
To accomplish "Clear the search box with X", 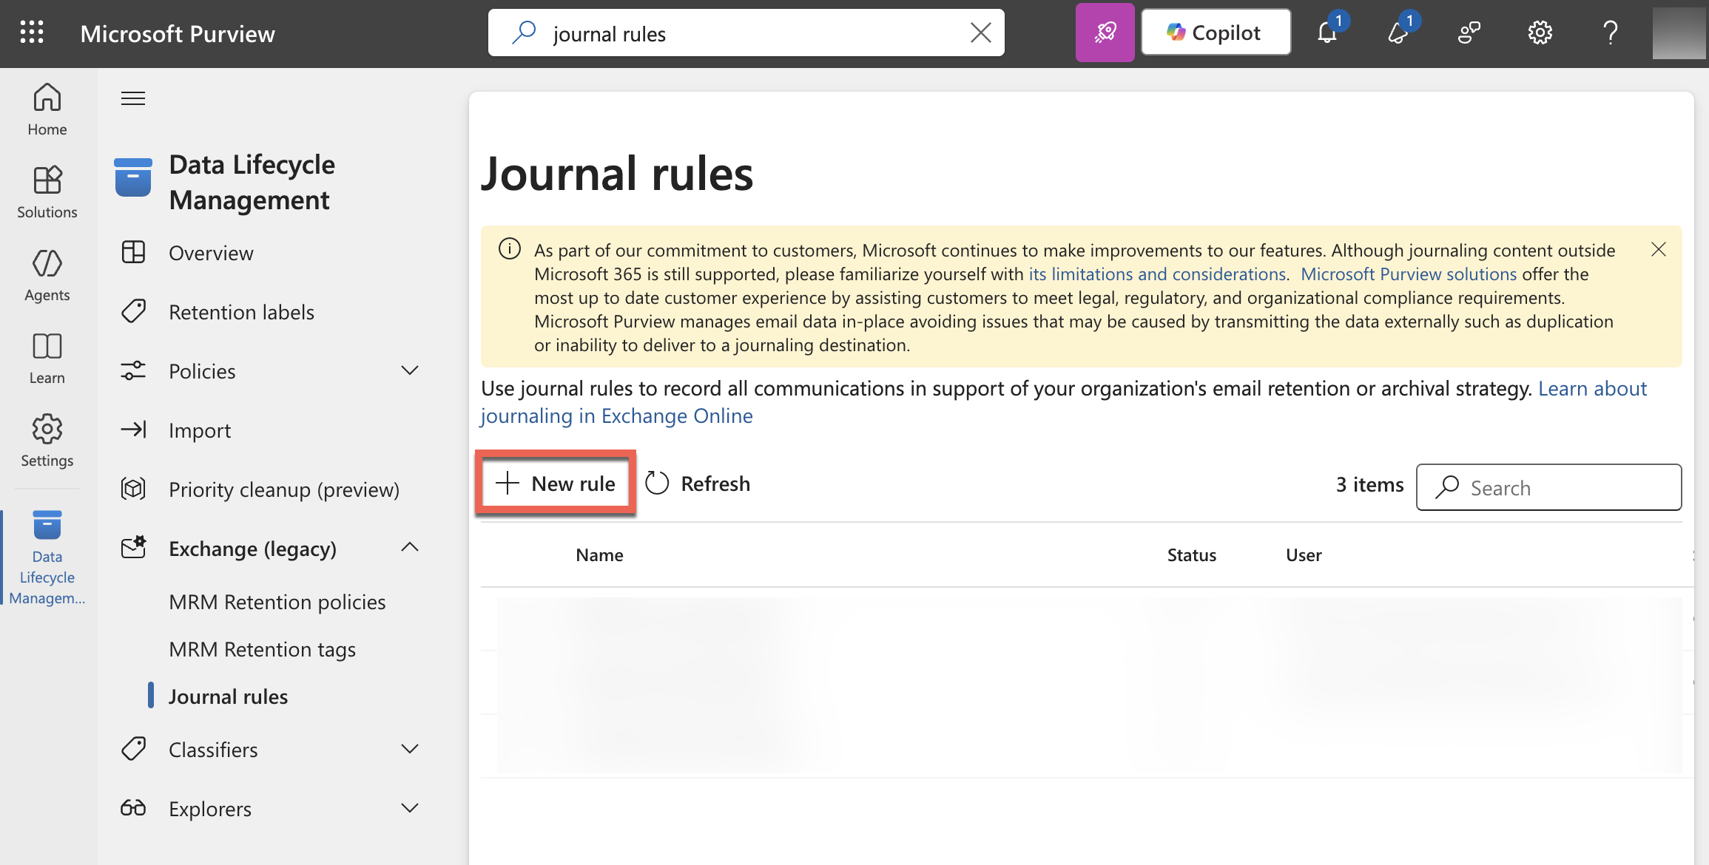I will [980, 33].
